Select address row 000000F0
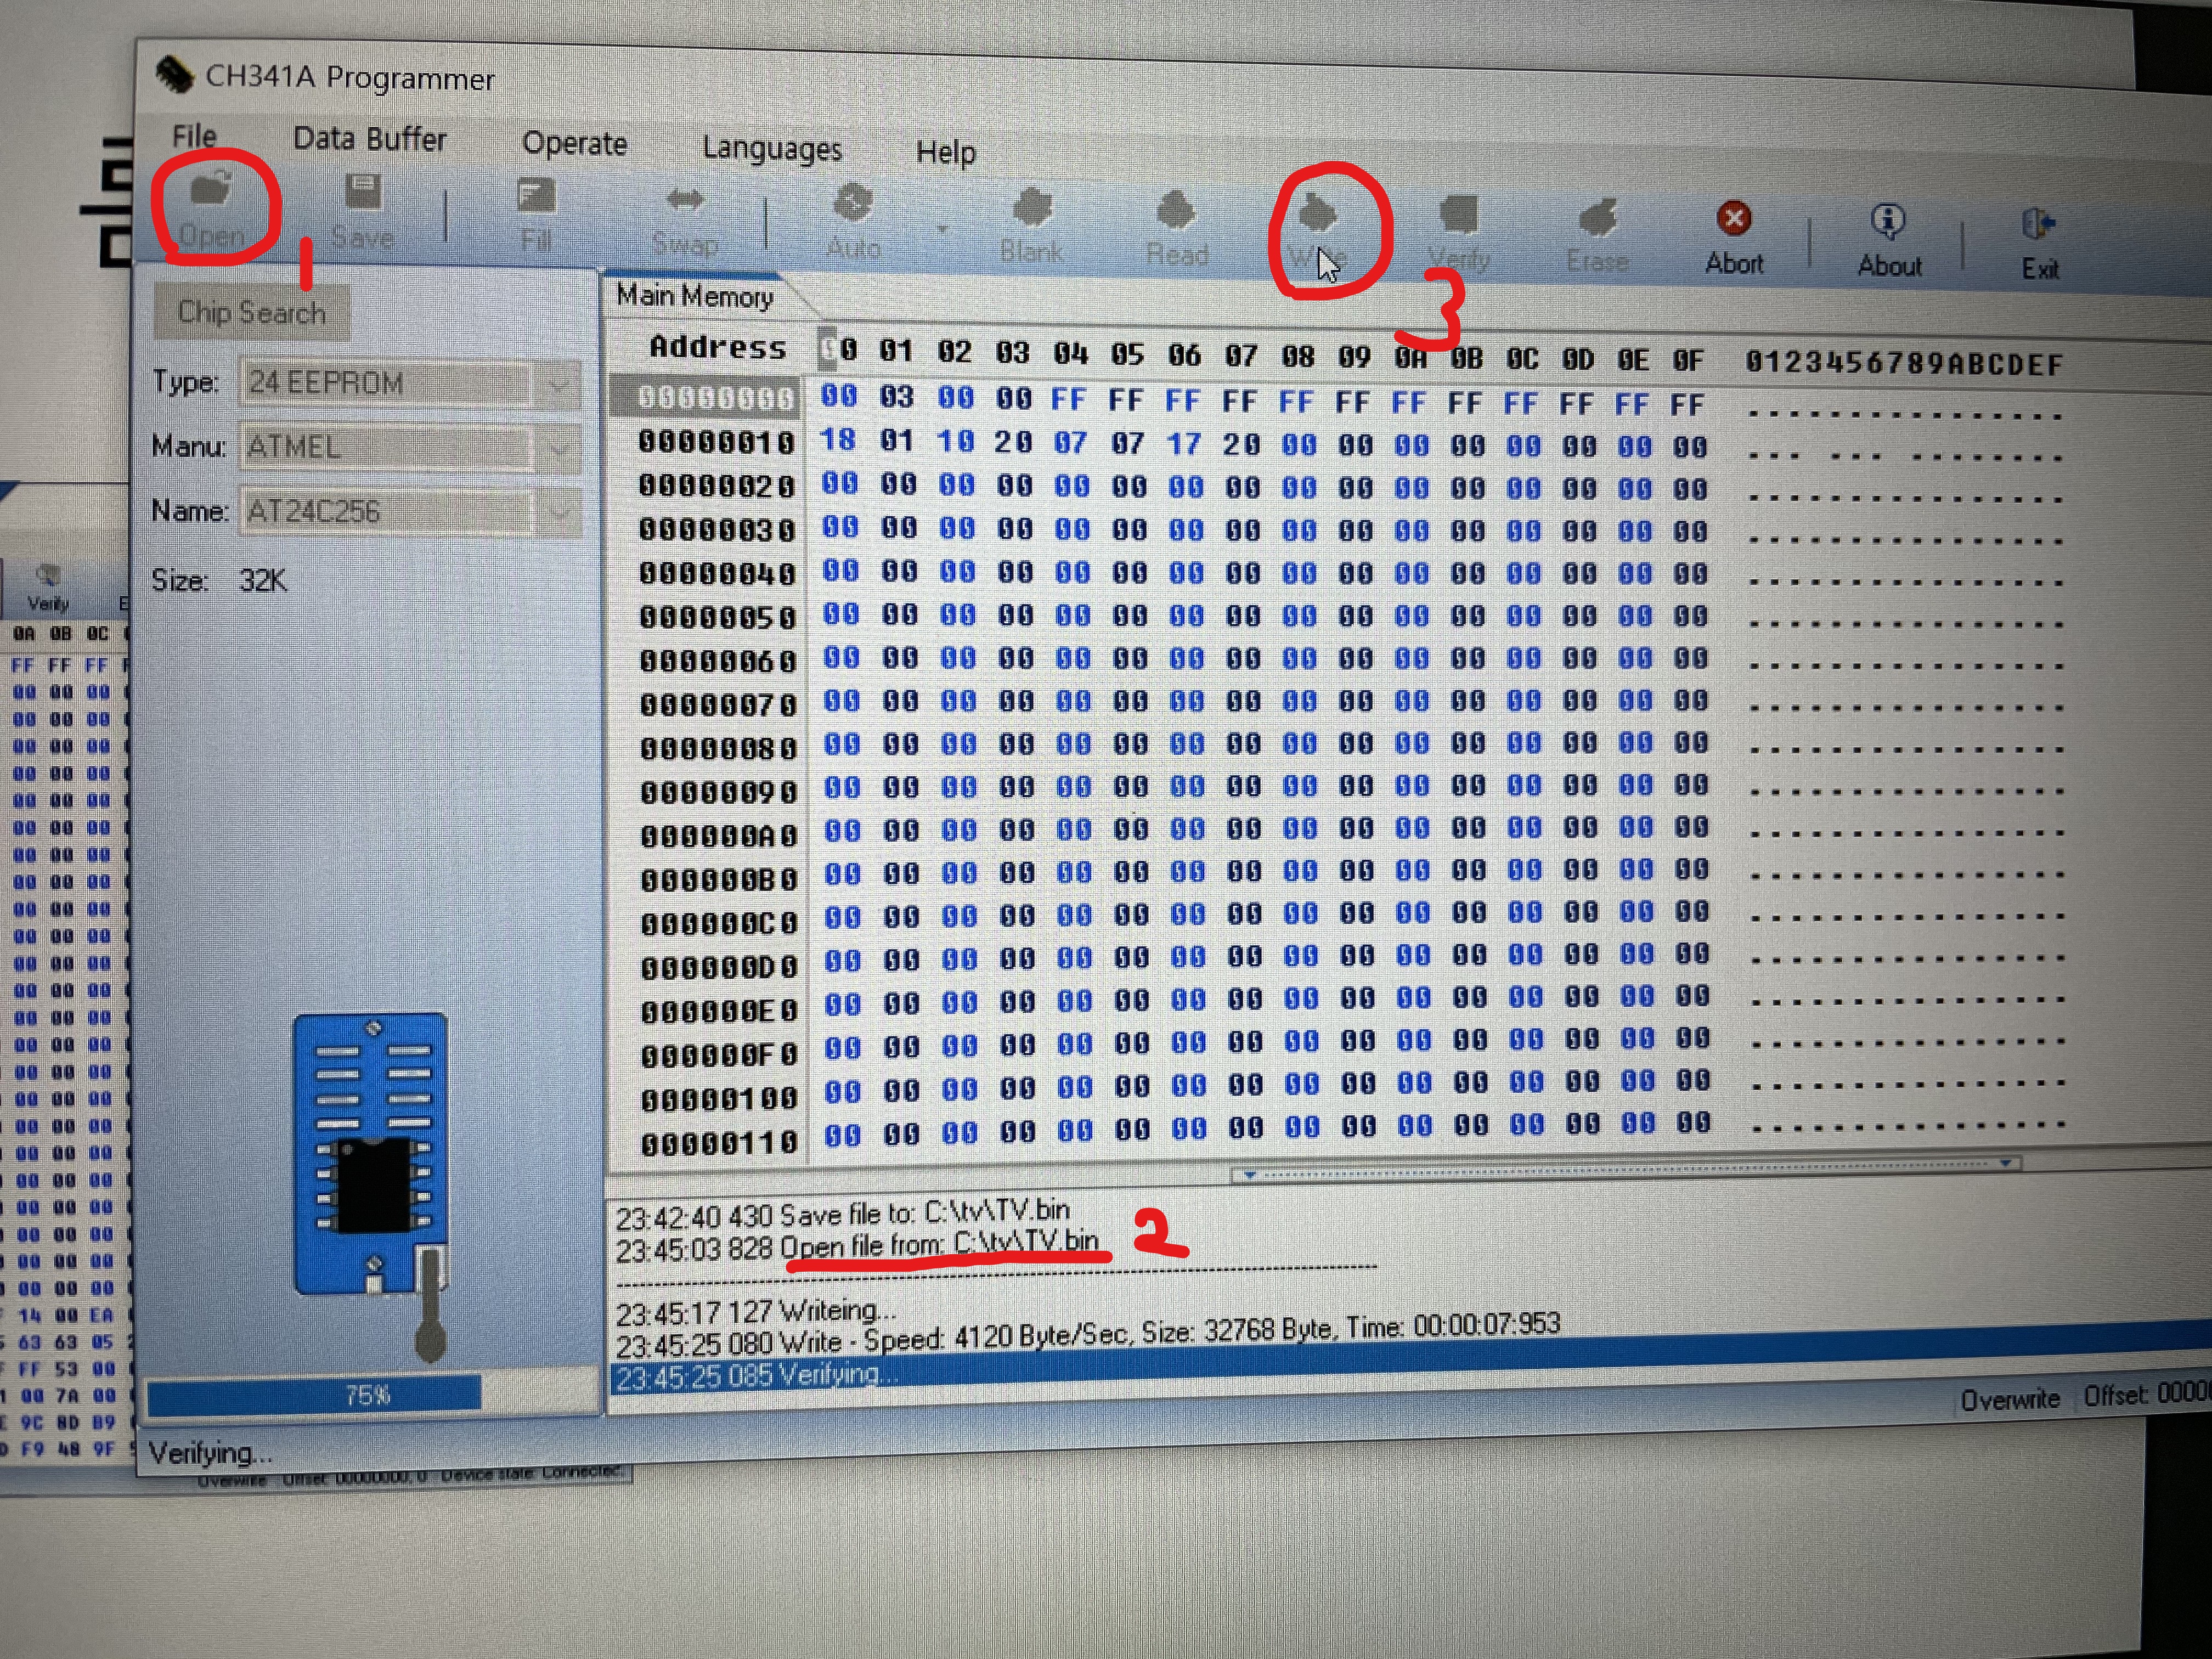The height and width of the screenshot is (1659, 2212). click(719, 1055)
